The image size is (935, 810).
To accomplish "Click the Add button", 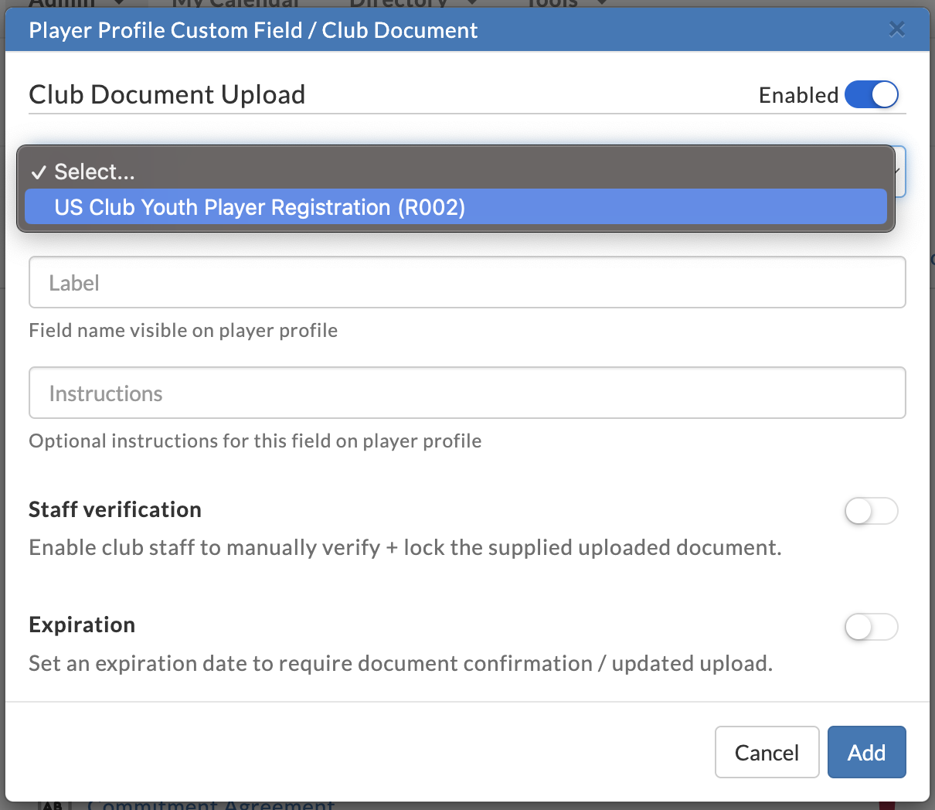I will (866, 752).
